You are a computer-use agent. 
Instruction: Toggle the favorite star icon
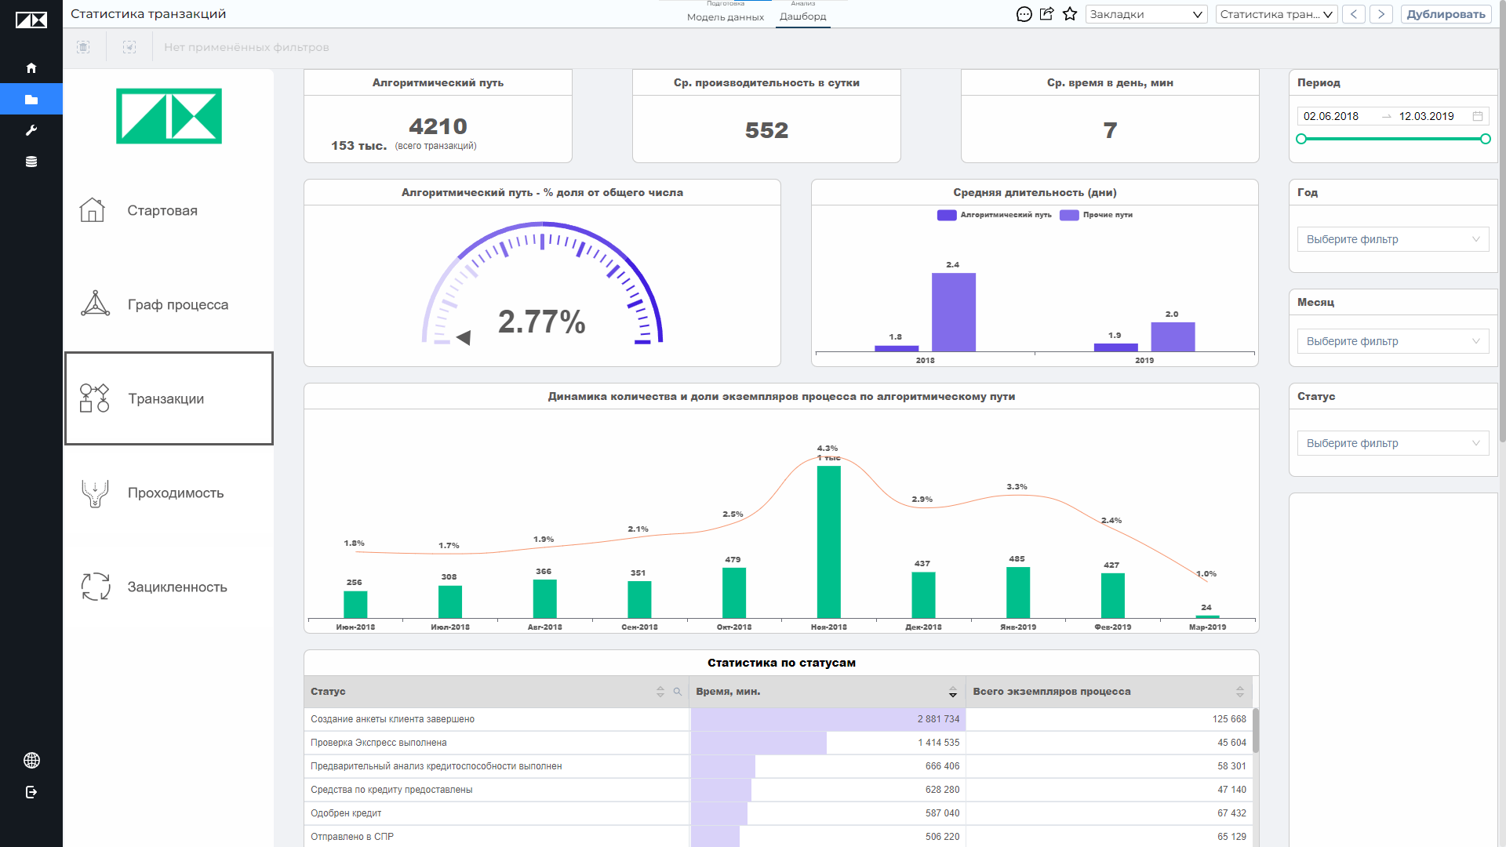(1070, 14)
